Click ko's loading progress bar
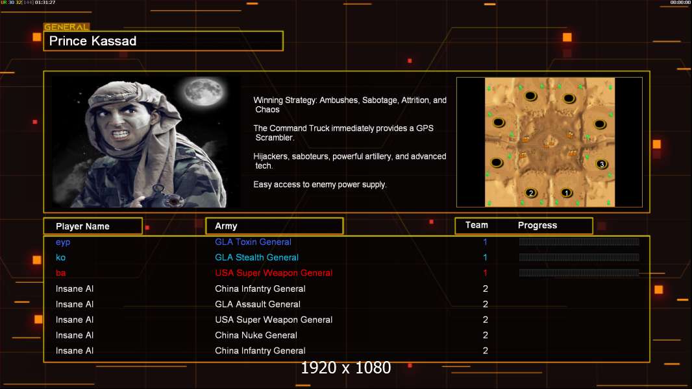This screenshot has height=389, width=692. point(579,257)
